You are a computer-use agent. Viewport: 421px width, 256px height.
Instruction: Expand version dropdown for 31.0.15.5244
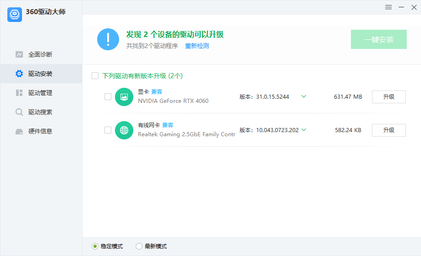304,96
